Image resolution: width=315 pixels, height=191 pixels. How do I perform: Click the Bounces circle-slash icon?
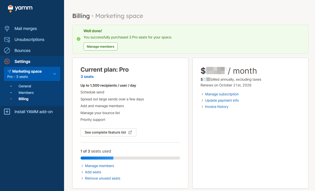pyautogui.click(x=7, y=50)
